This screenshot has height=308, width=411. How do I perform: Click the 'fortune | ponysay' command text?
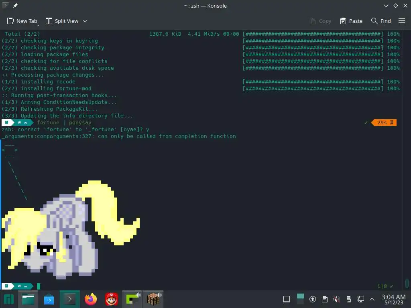pyautogui.click(x=64, y=123)
